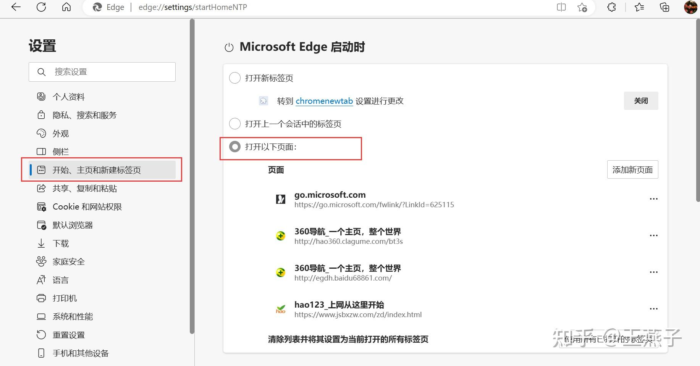Click the chromenewtab link
700x366 pixels.
point(324,101)
